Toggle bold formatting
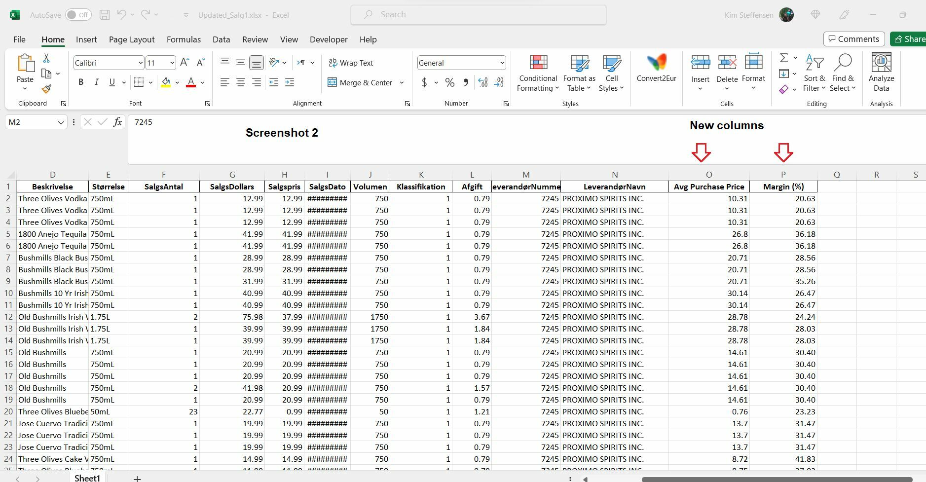 tap(81, 82)
